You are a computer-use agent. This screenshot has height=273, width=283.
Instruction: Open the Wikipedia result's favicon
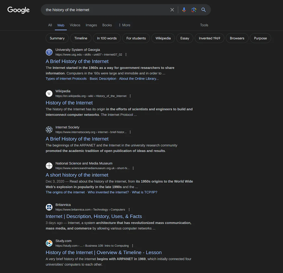(49, 93)
